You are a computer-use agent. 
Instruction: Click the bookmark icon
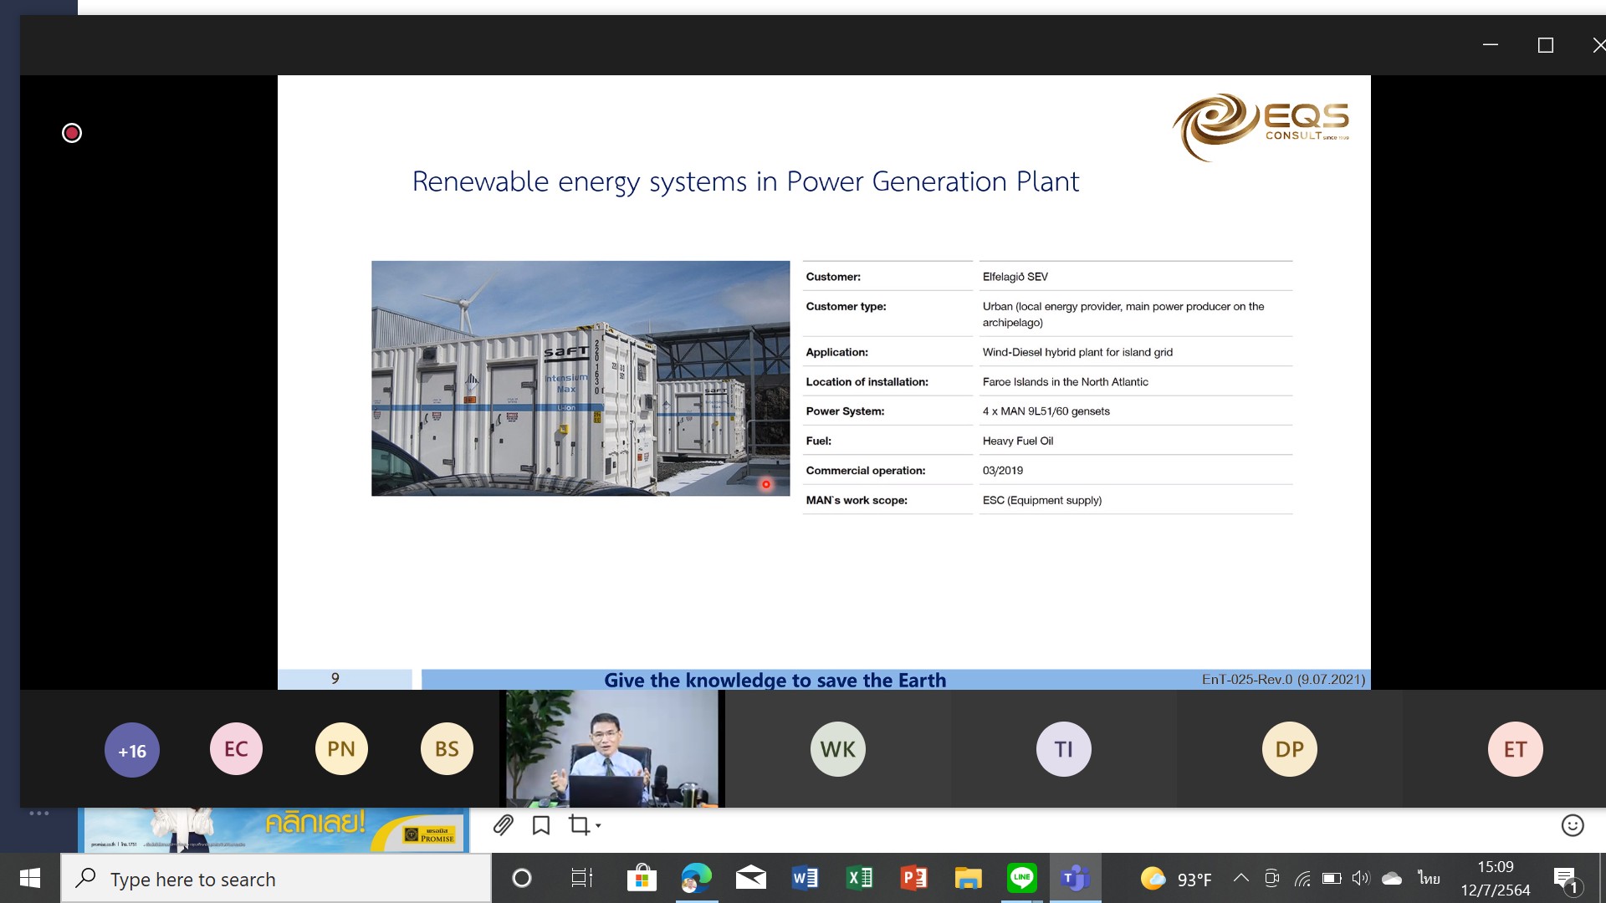click(x=541, y=825)
